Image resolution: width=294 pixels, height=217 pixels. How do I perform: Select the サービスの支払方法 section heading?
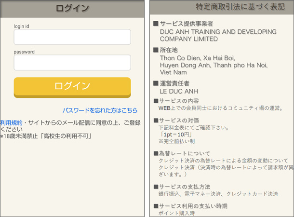pos(185,187)
